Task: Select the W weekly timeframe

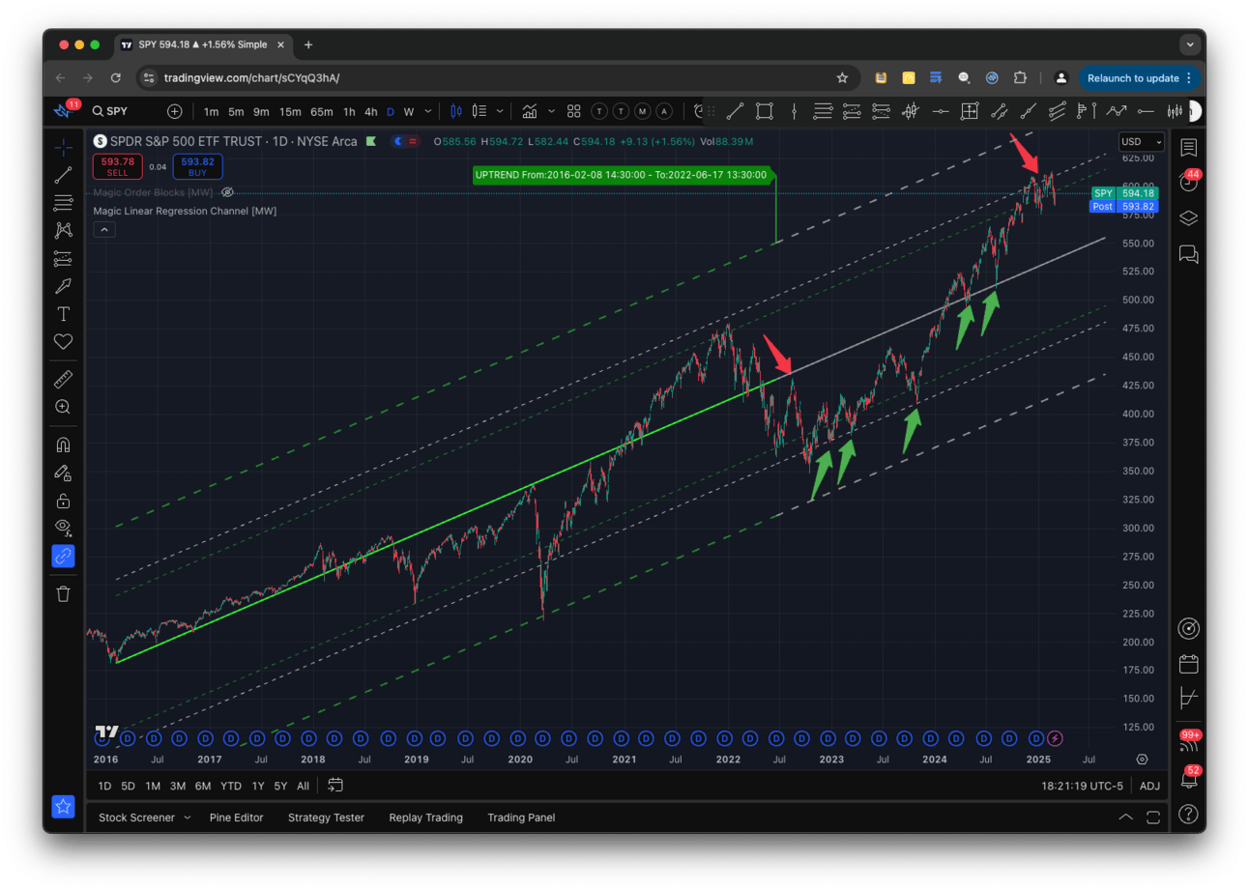Action: pyautogui.click(x=409, y=111)
